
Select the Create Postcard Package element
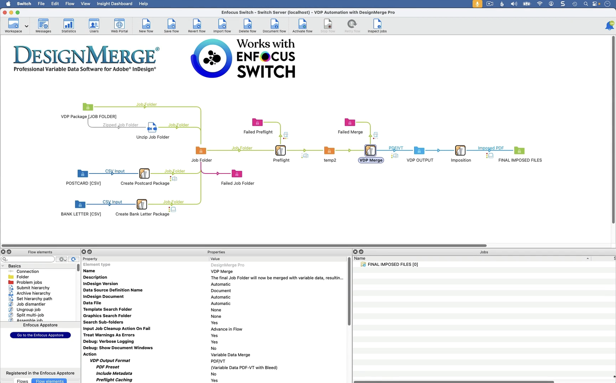[x=144, y=174]
